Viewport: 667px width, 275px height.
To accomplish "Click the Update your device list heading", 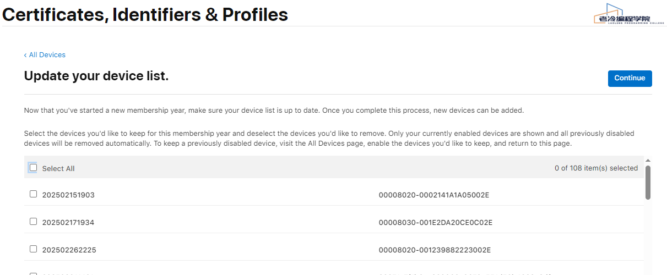I will click(x=96, y=76).
